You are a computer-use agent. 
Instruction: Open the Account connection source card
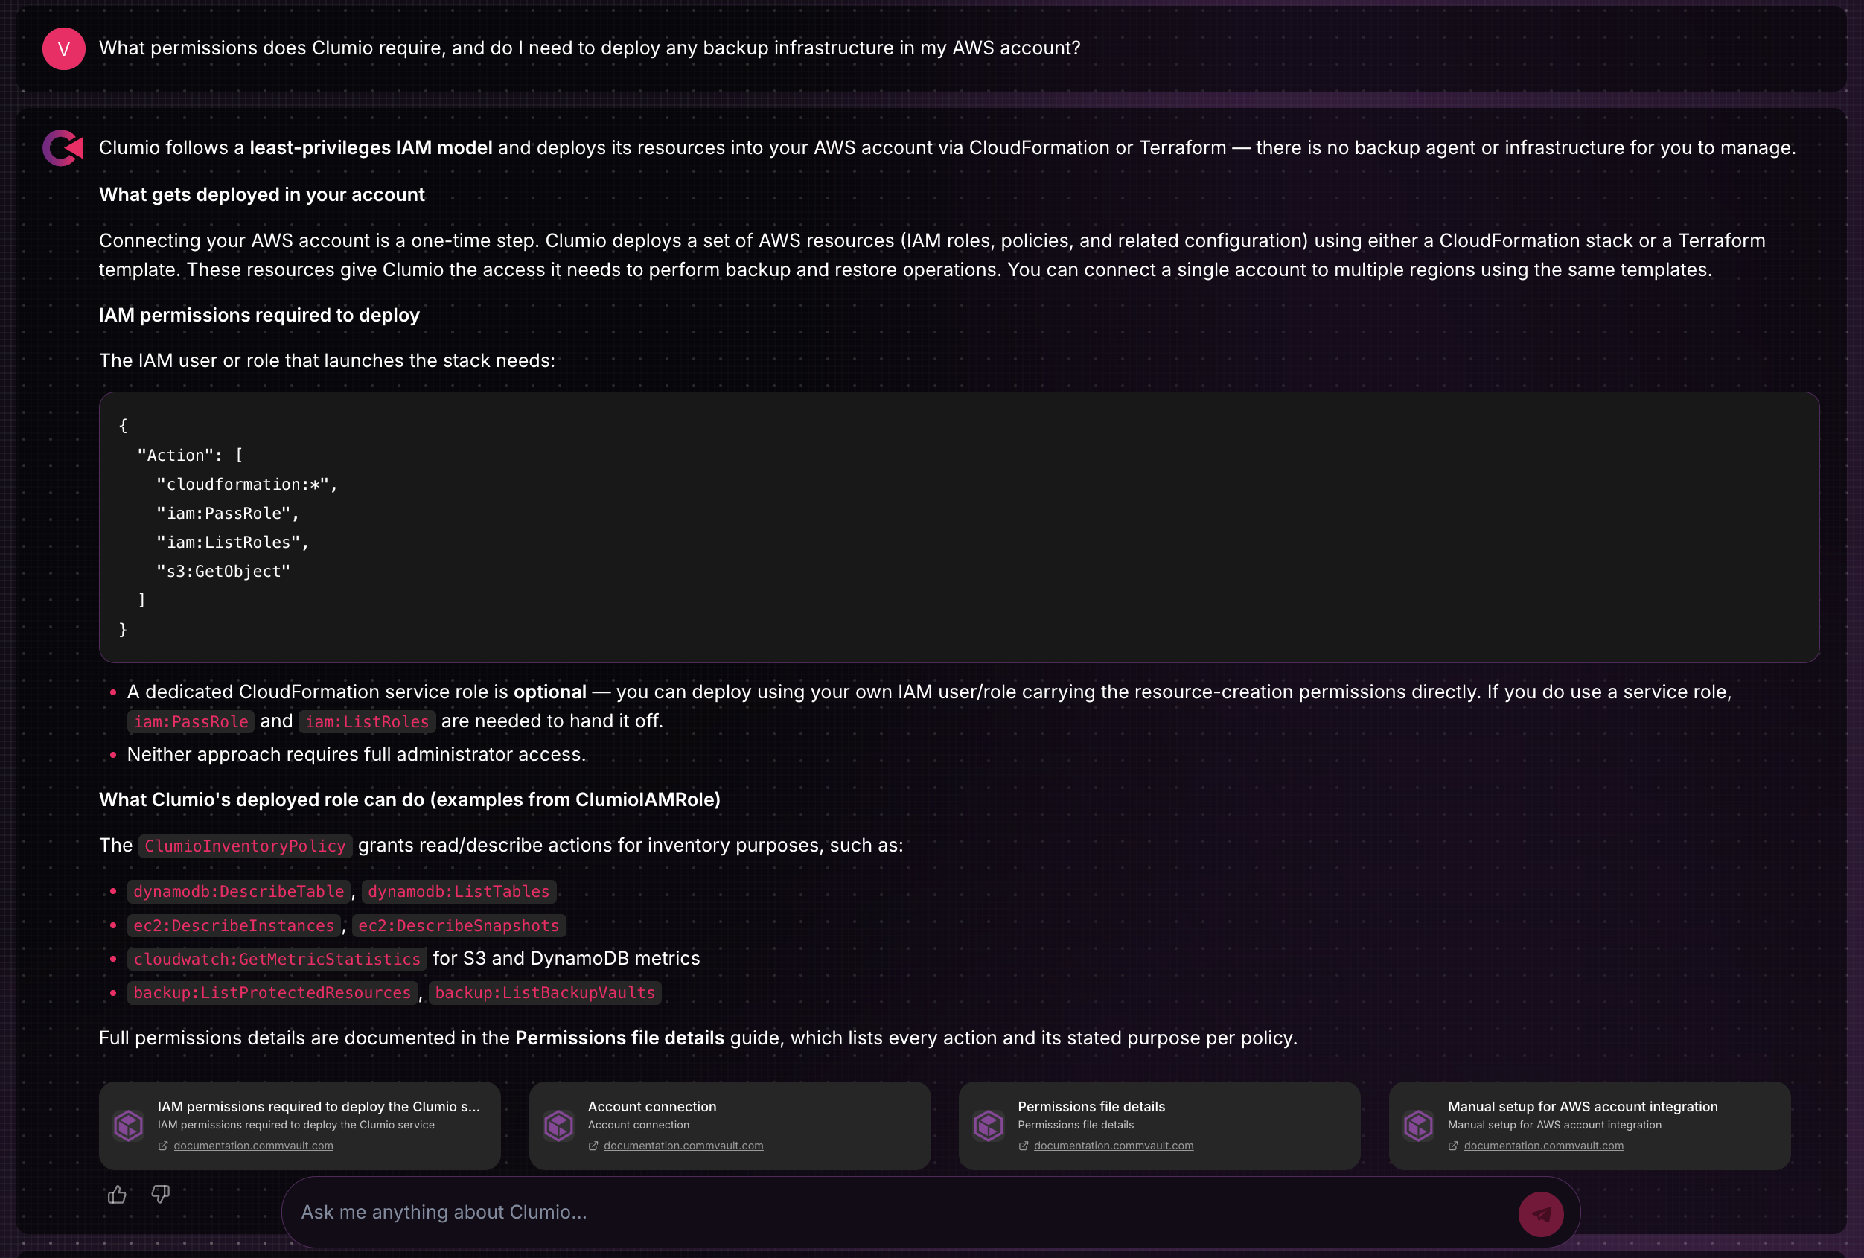(730, 1126)
